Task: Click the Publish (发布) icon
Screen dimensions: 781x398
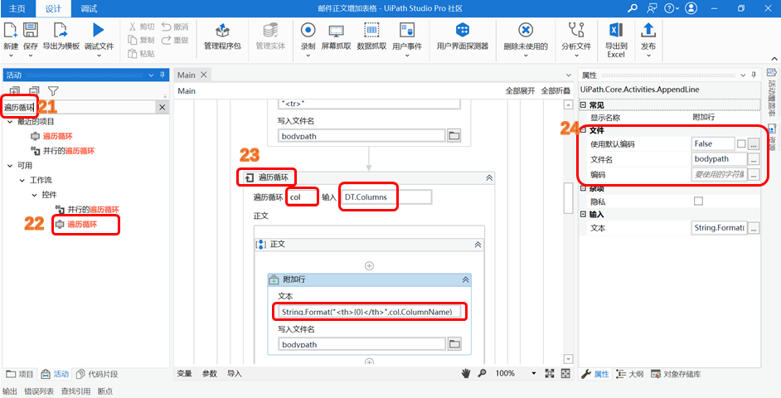Action: (648, 31)
